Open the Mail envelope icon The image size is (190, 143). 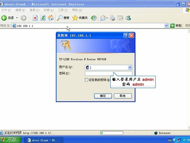pos(103,18)
